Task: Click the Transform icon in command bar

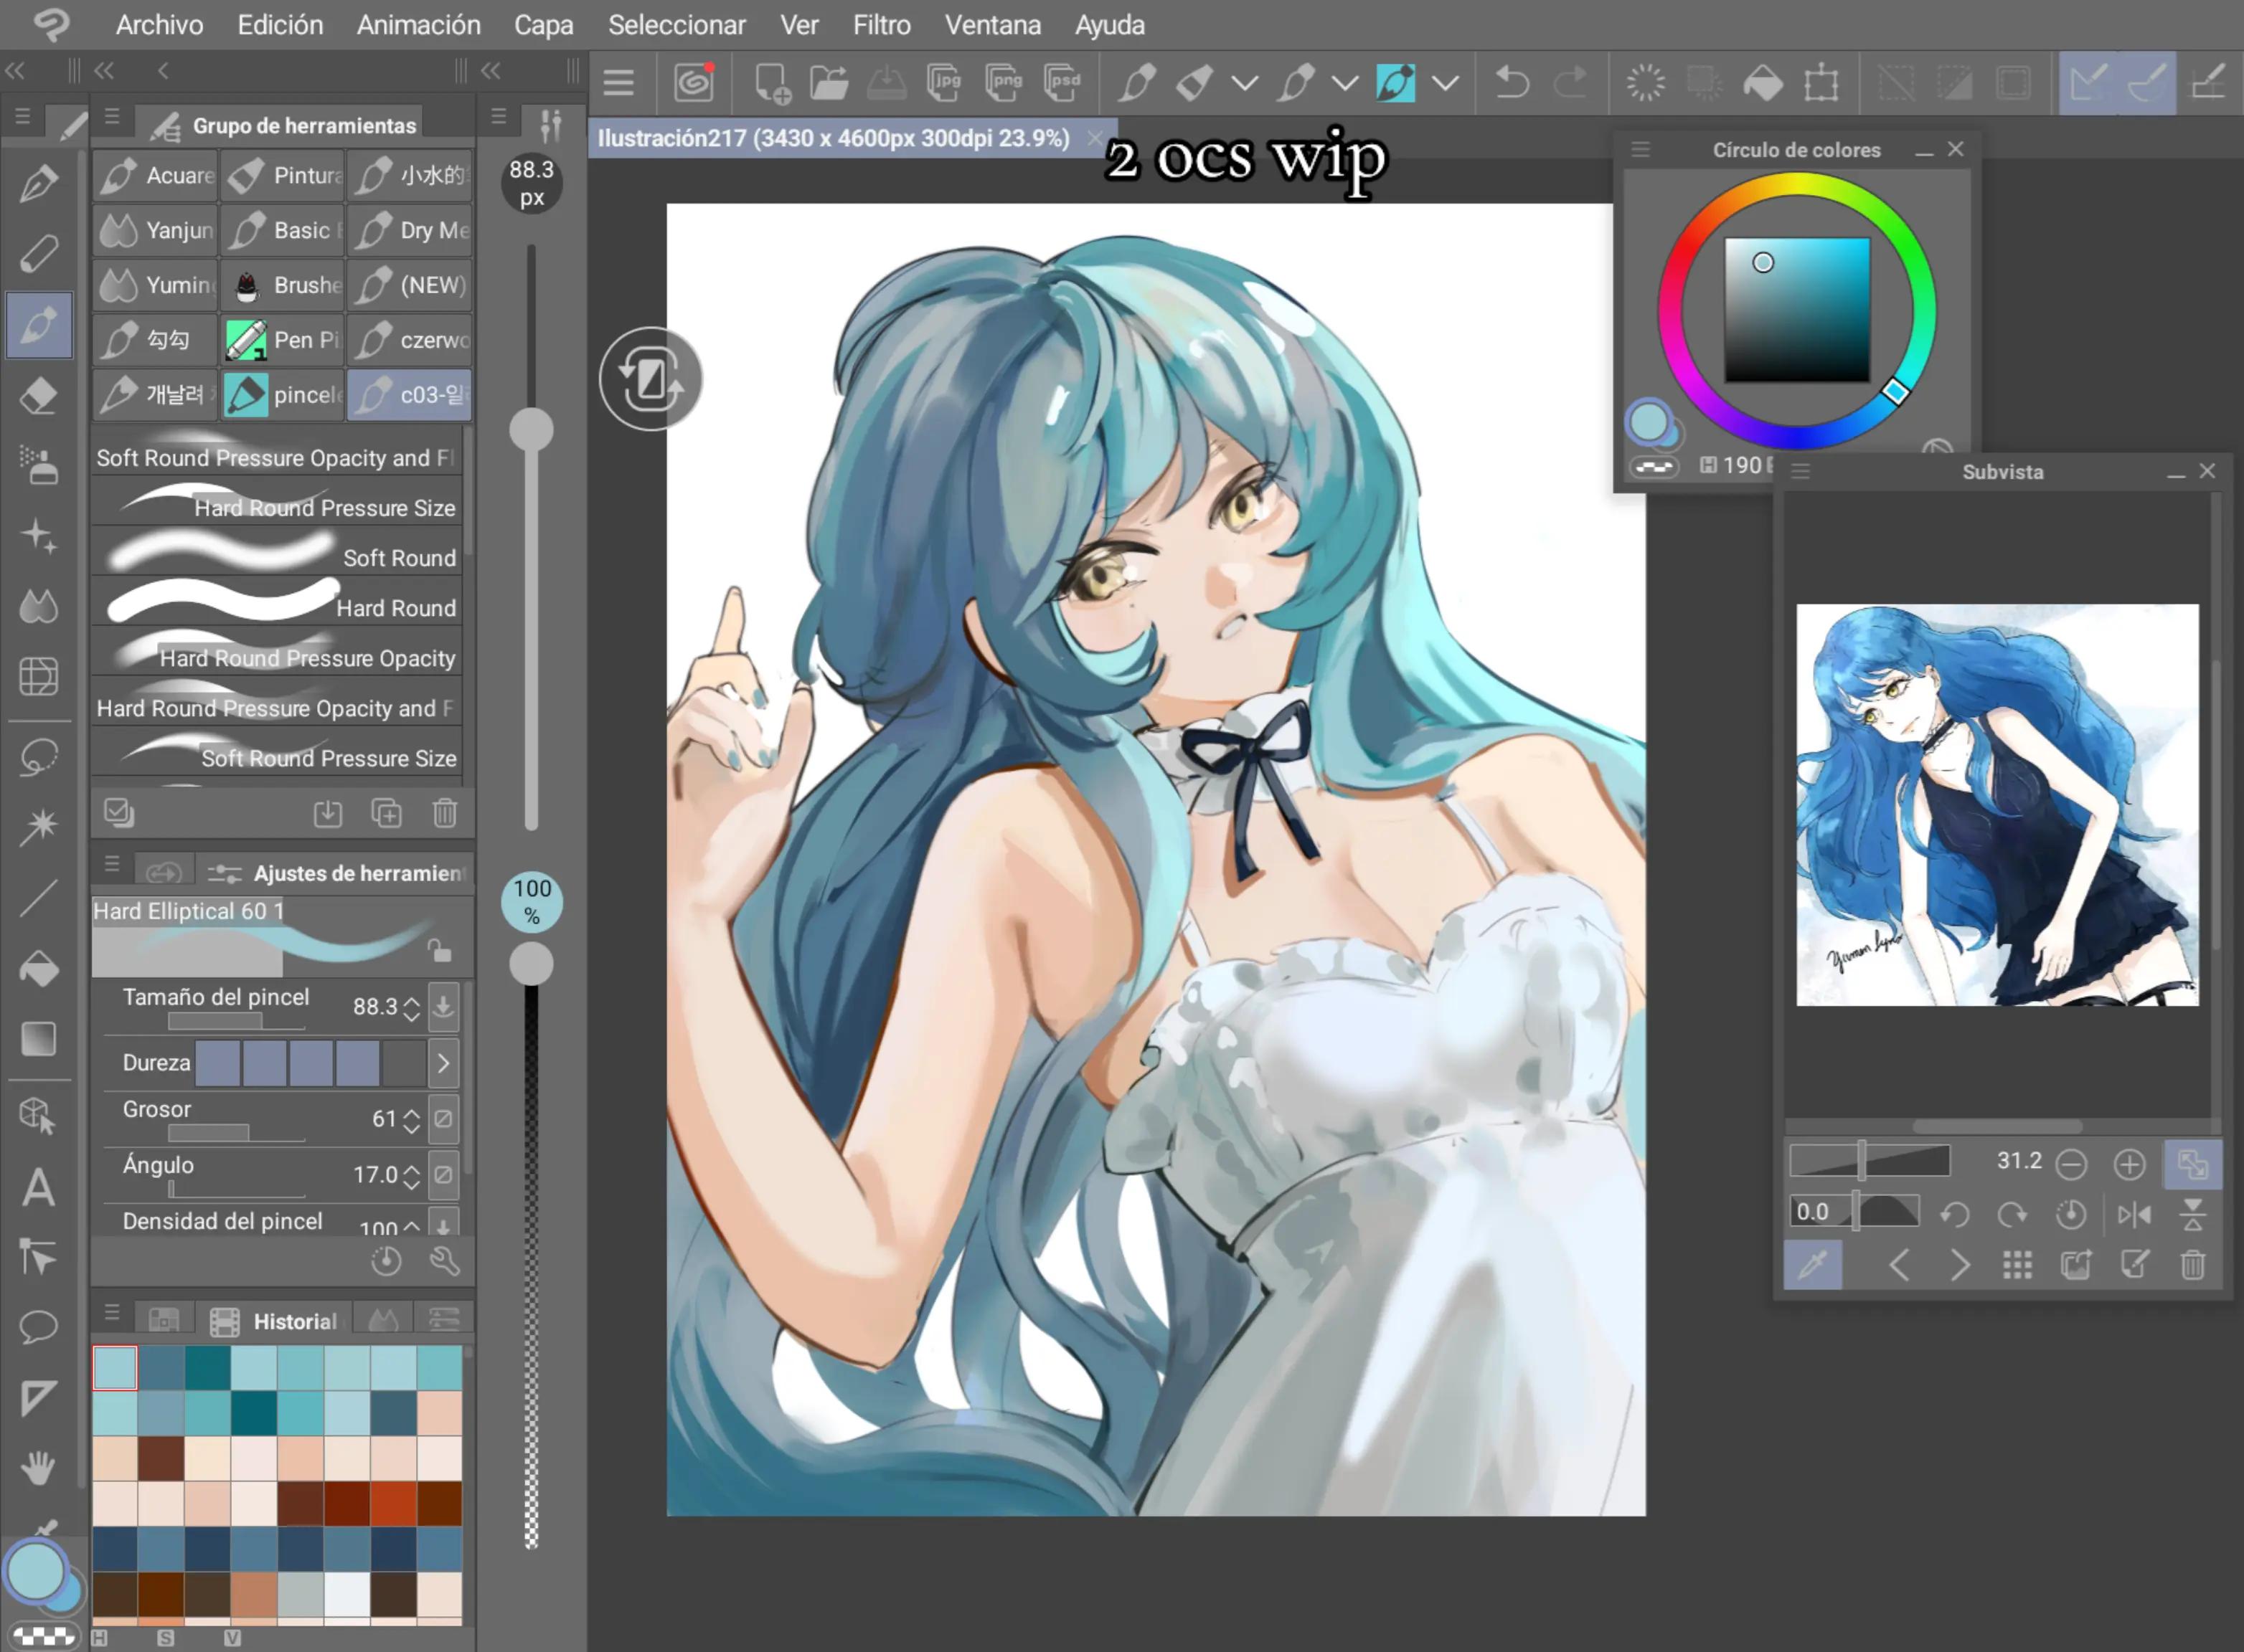Action: tap(1821, 83)
